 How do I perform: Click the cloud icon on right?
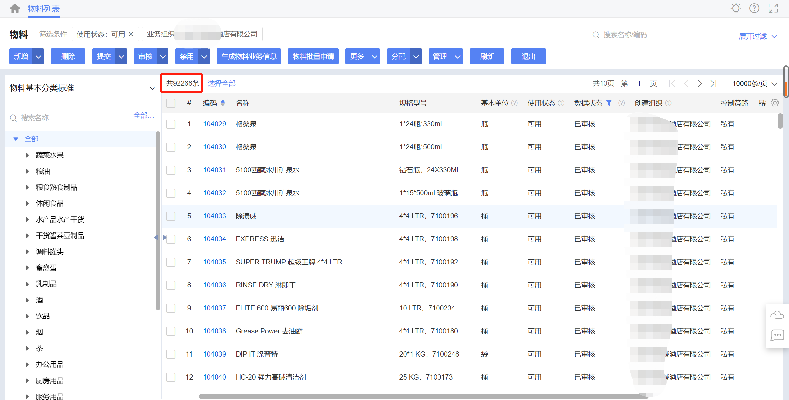coord(777,315)
